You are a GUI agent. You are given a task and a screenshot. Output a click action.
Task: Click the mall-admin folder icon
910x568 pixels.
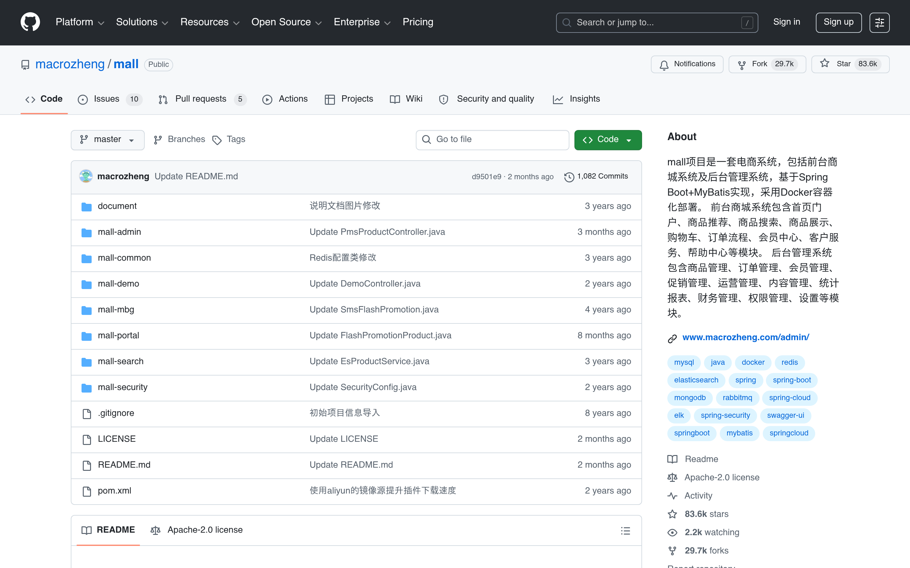click(x=87, y=232)
